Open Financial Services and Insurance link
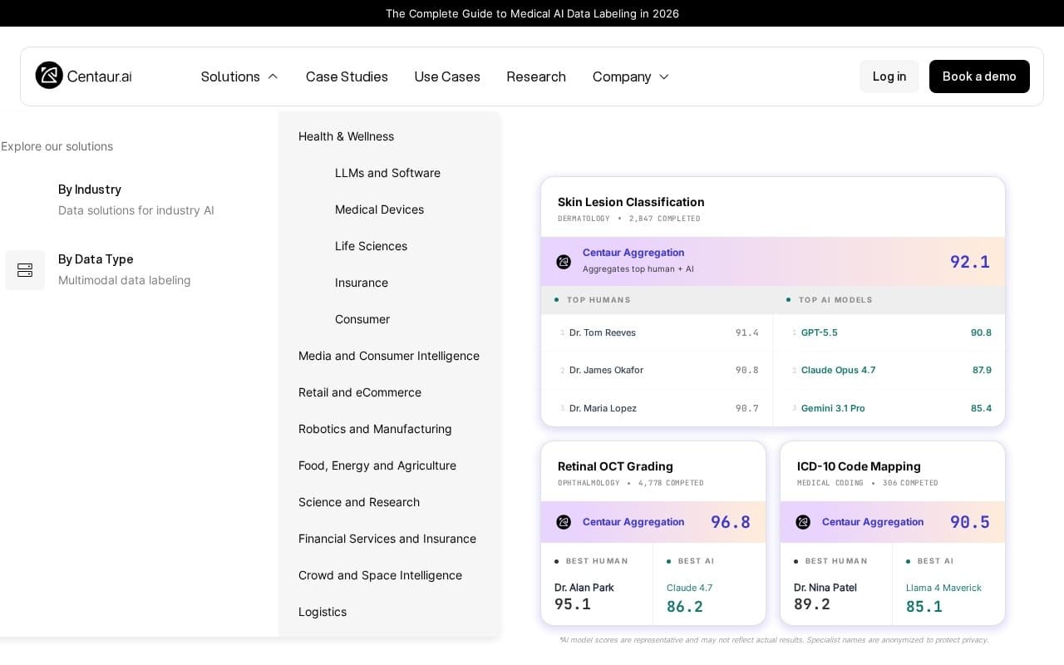The image size is (1064, 665). (x=387, y=539)
